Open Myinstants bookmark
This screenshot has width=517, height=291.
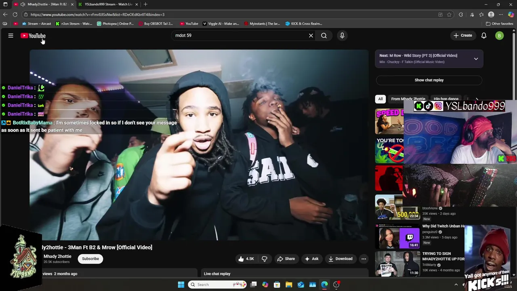tap(262, 23)
